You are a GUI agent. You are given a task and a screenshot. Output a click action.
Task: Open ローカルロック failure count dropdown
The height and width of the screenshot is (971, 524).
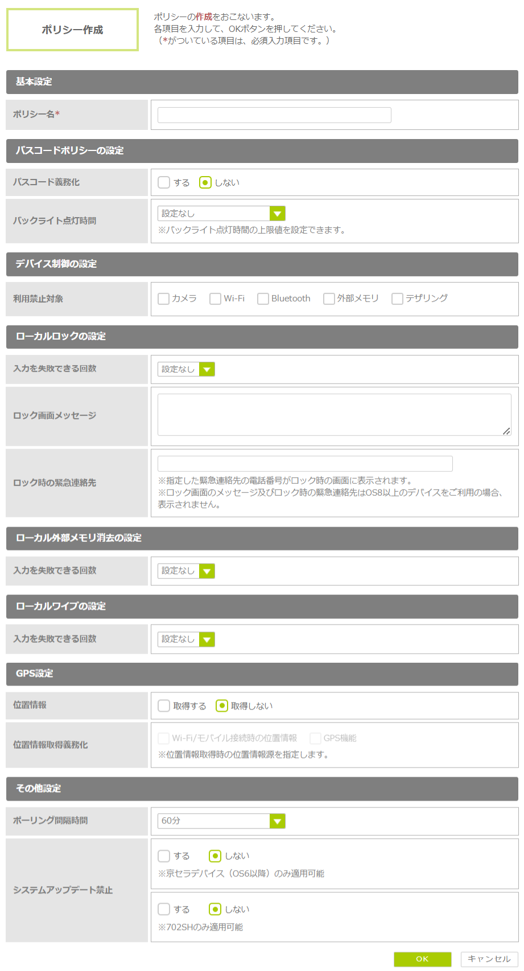(x=186, y=370)
